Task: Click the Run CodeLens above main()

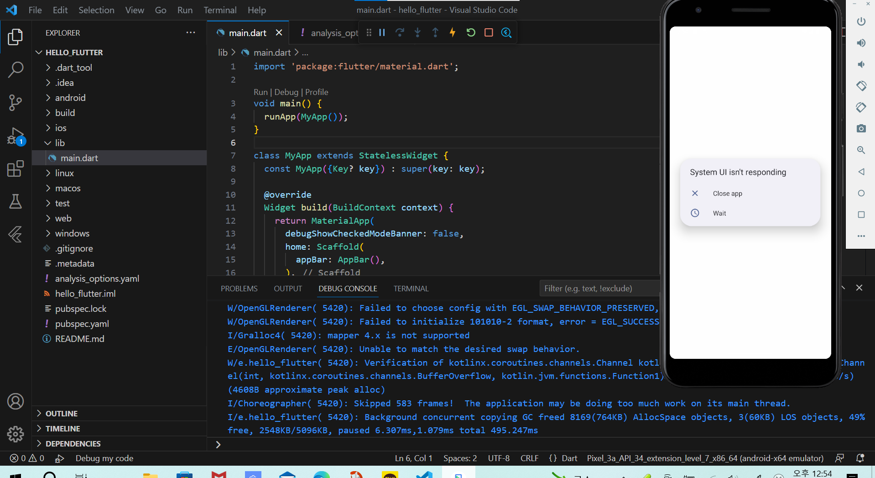Action: (260, 92)
